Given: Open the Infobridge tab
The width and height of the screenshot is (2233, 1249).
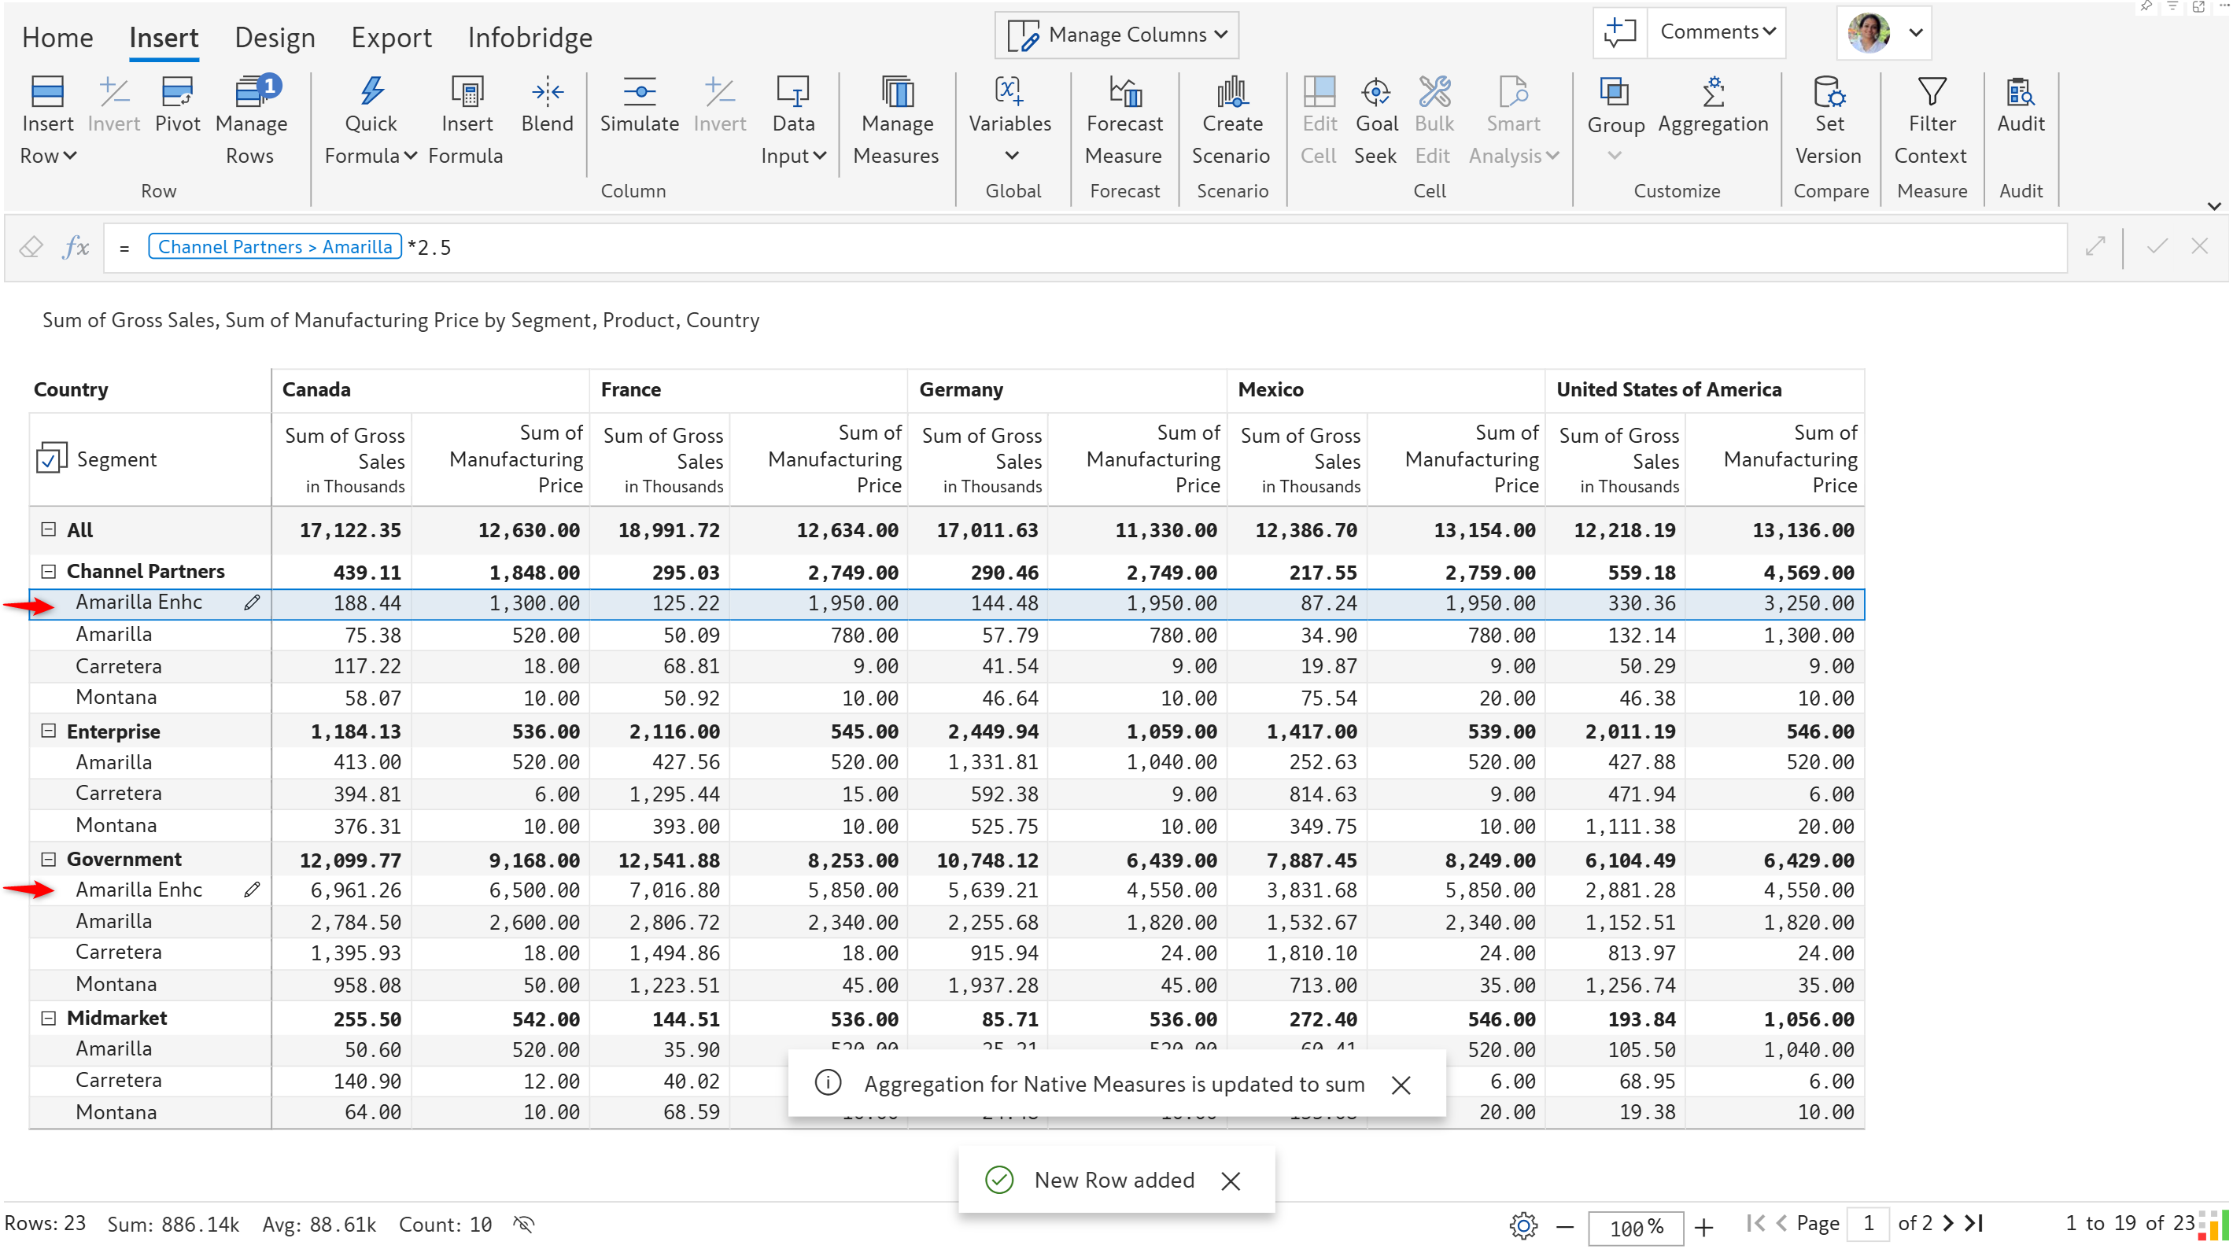Looking at the screenshot, I should 530,37.
